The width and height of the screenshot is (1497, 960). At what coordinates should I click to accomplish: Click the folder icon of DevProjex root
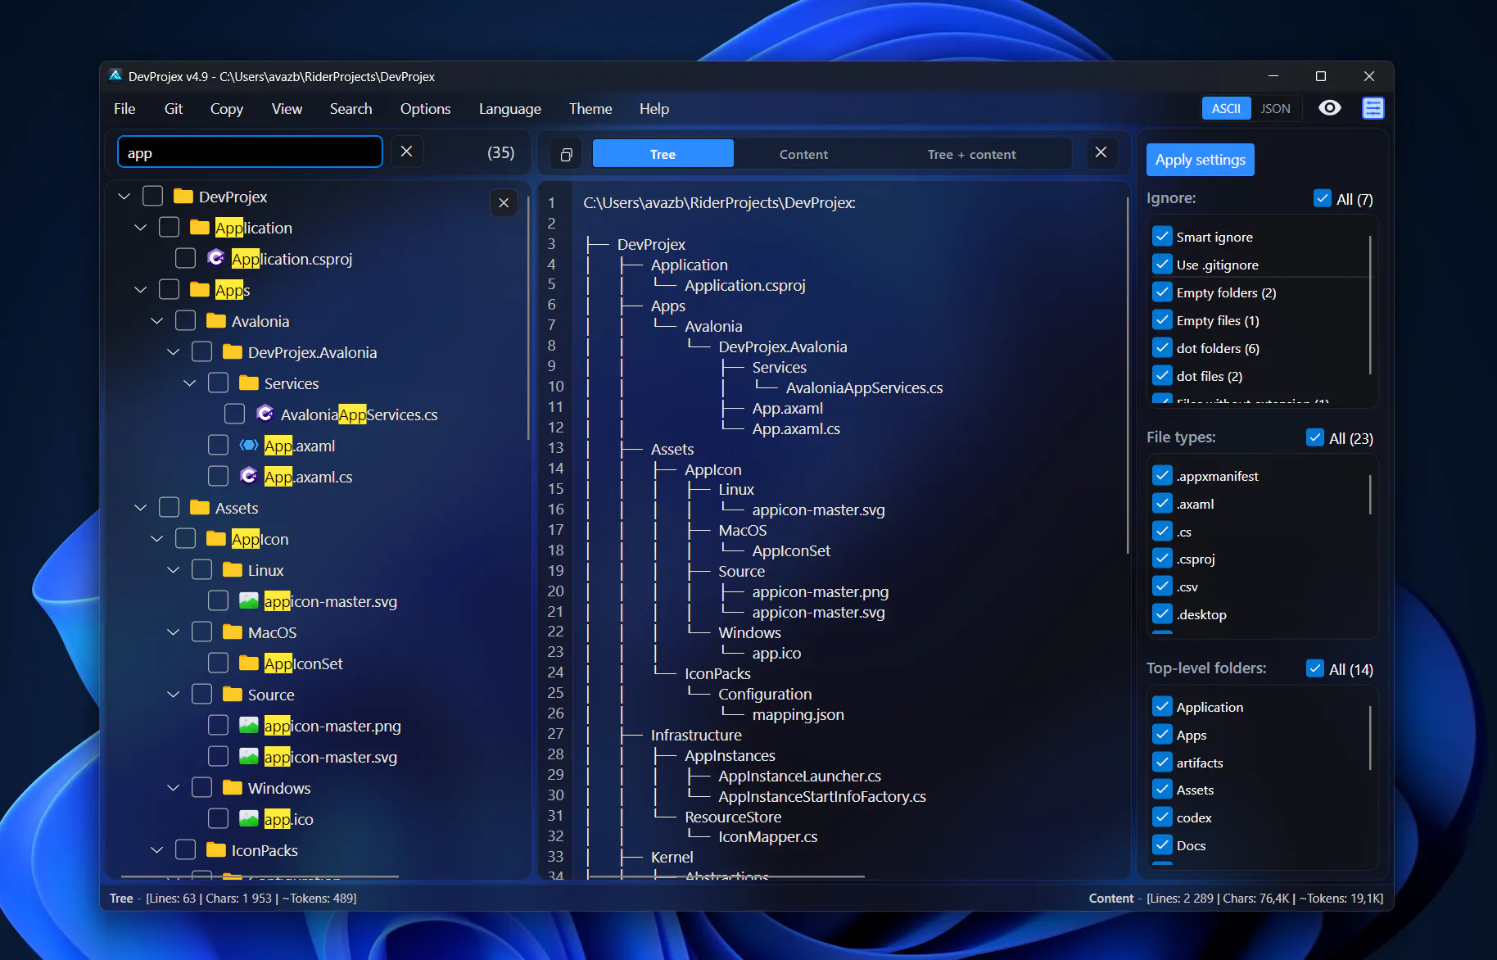183,196
